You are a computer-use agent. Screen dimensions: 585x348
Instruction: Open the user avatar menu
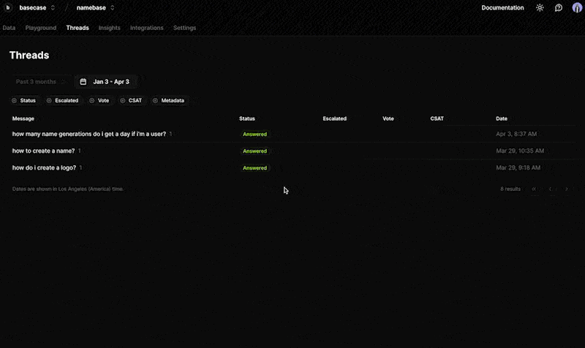[x=577, y=7]
